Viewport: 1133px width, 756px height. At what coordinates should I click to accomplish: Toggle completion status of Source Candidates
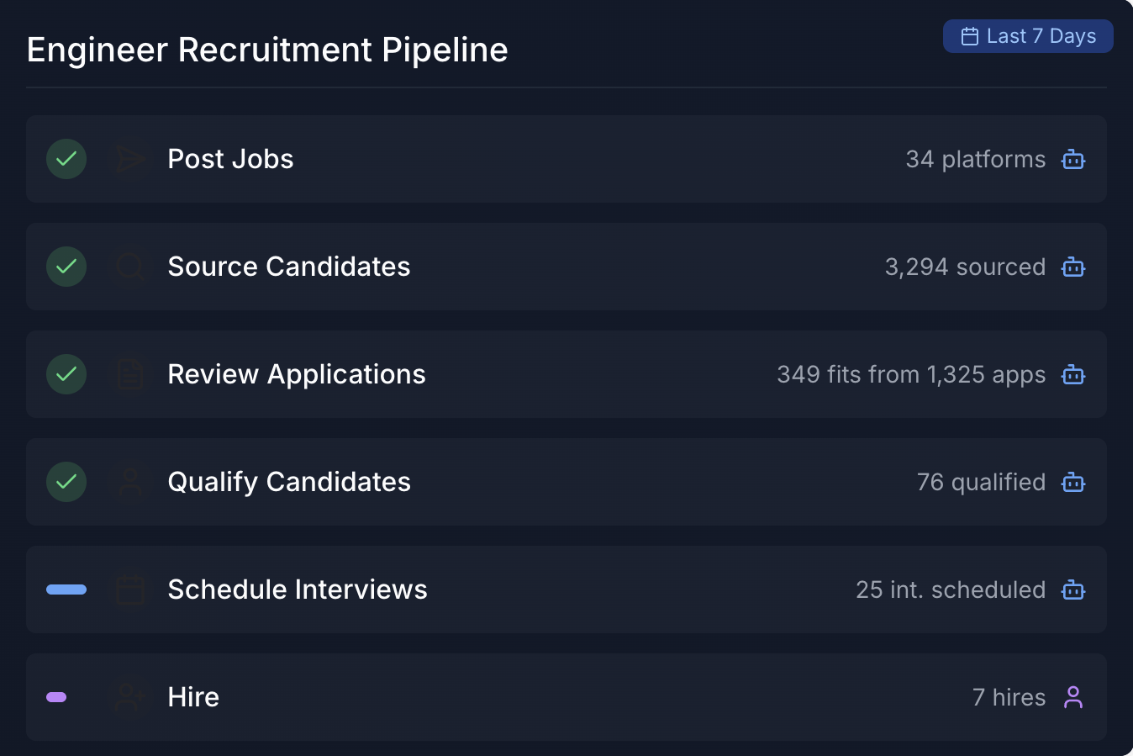click(x=66, y=267)
